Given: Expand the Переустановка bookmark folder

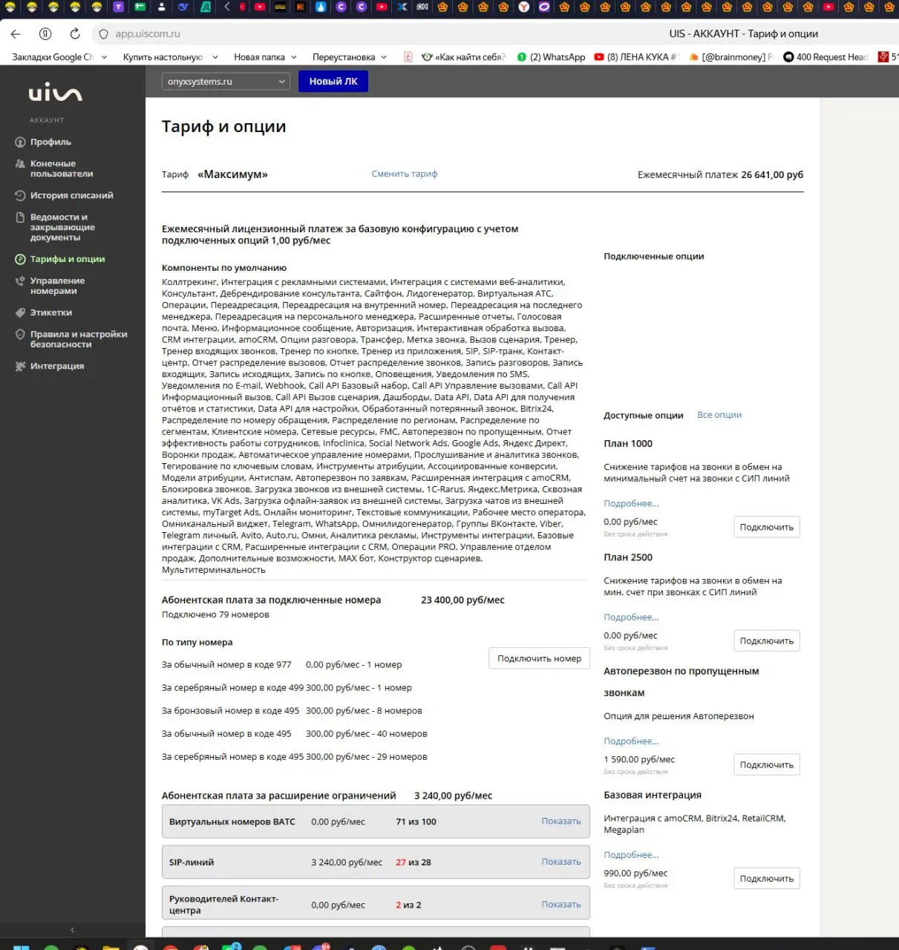Looking at the screenshot, I should click(x=350, y=57).
